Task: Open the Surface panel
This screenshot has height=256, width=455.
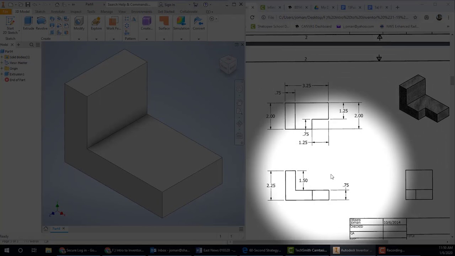Action: tap(164, 24)
